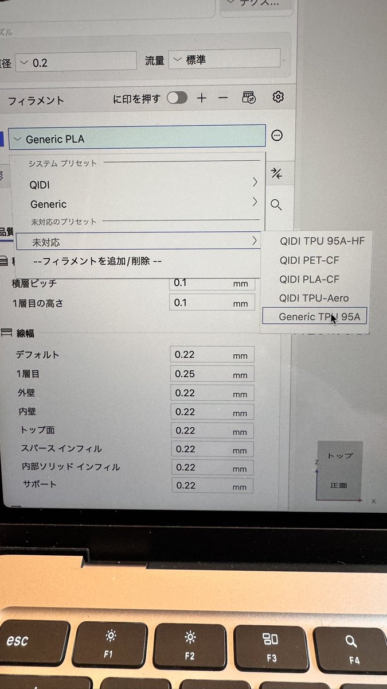This screenshot has height=689, width=387.
Task: Select Generic TPU 95A filament
Action: pyautogui.click(x=314, y=316)
